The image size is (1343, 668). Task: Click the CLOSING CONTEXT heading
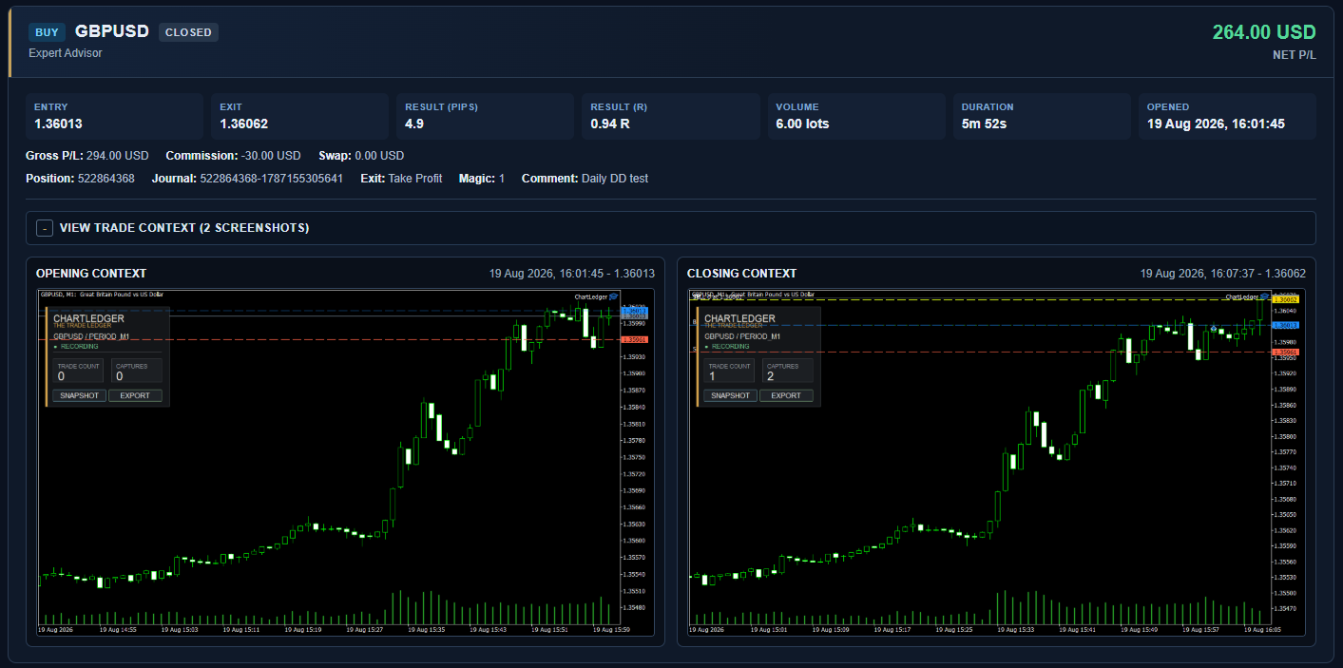[742, 274]
